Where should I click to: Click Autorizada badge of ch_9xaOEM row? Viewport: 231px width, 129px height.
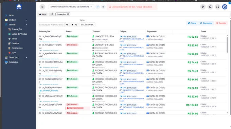pos(72,36)
